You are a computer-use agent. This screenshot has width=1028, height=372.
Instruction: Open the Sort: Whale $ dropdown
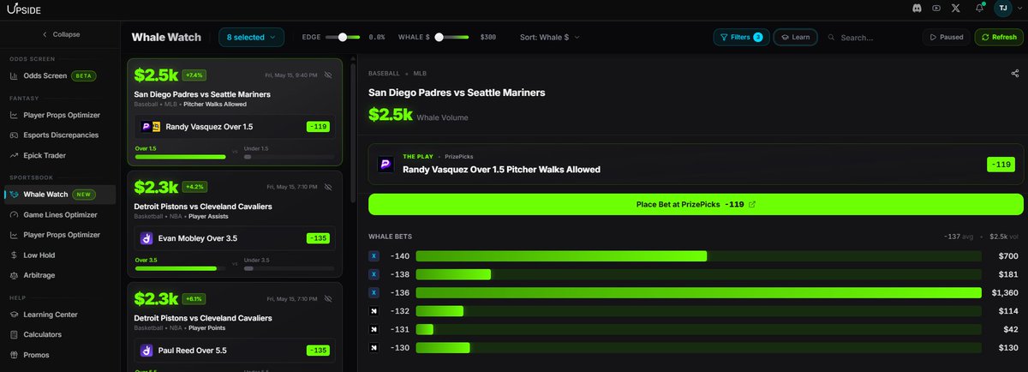[550, 37]
